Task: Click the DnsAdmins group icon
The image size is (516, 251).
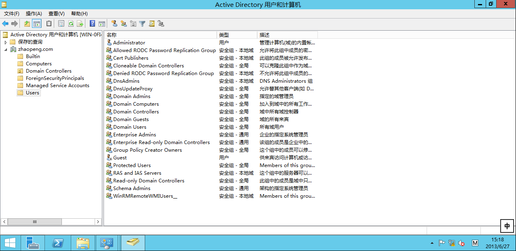Action: tap(109, 81)
